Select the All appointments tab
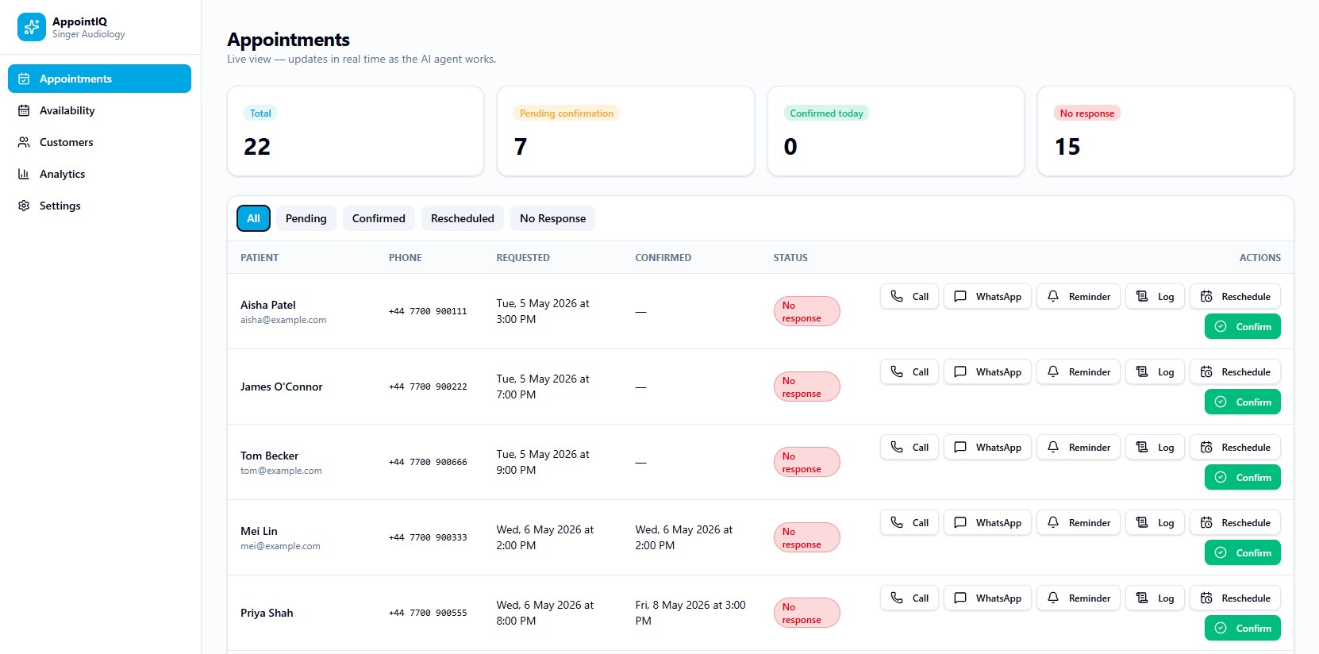 click(x=253, y=218)
